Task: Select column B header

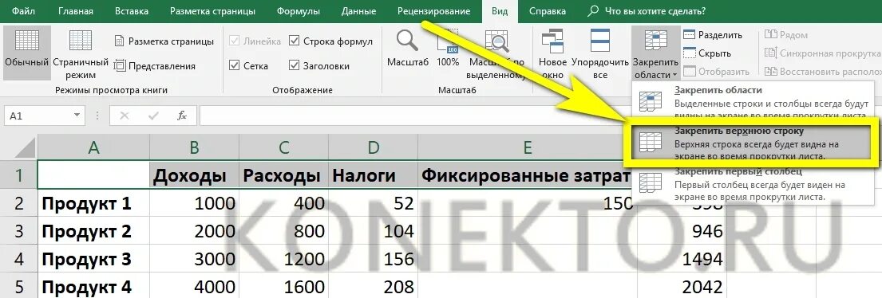Action: click(194, 147)
